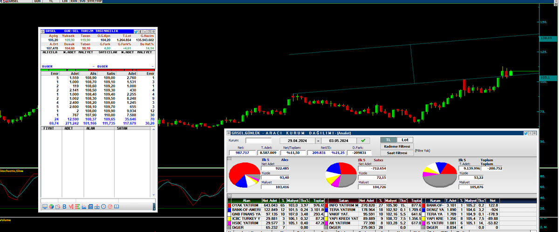Click the system menu icon left of GRSEL title
This screenshot has height=232, width=559.
click(42, 32)
